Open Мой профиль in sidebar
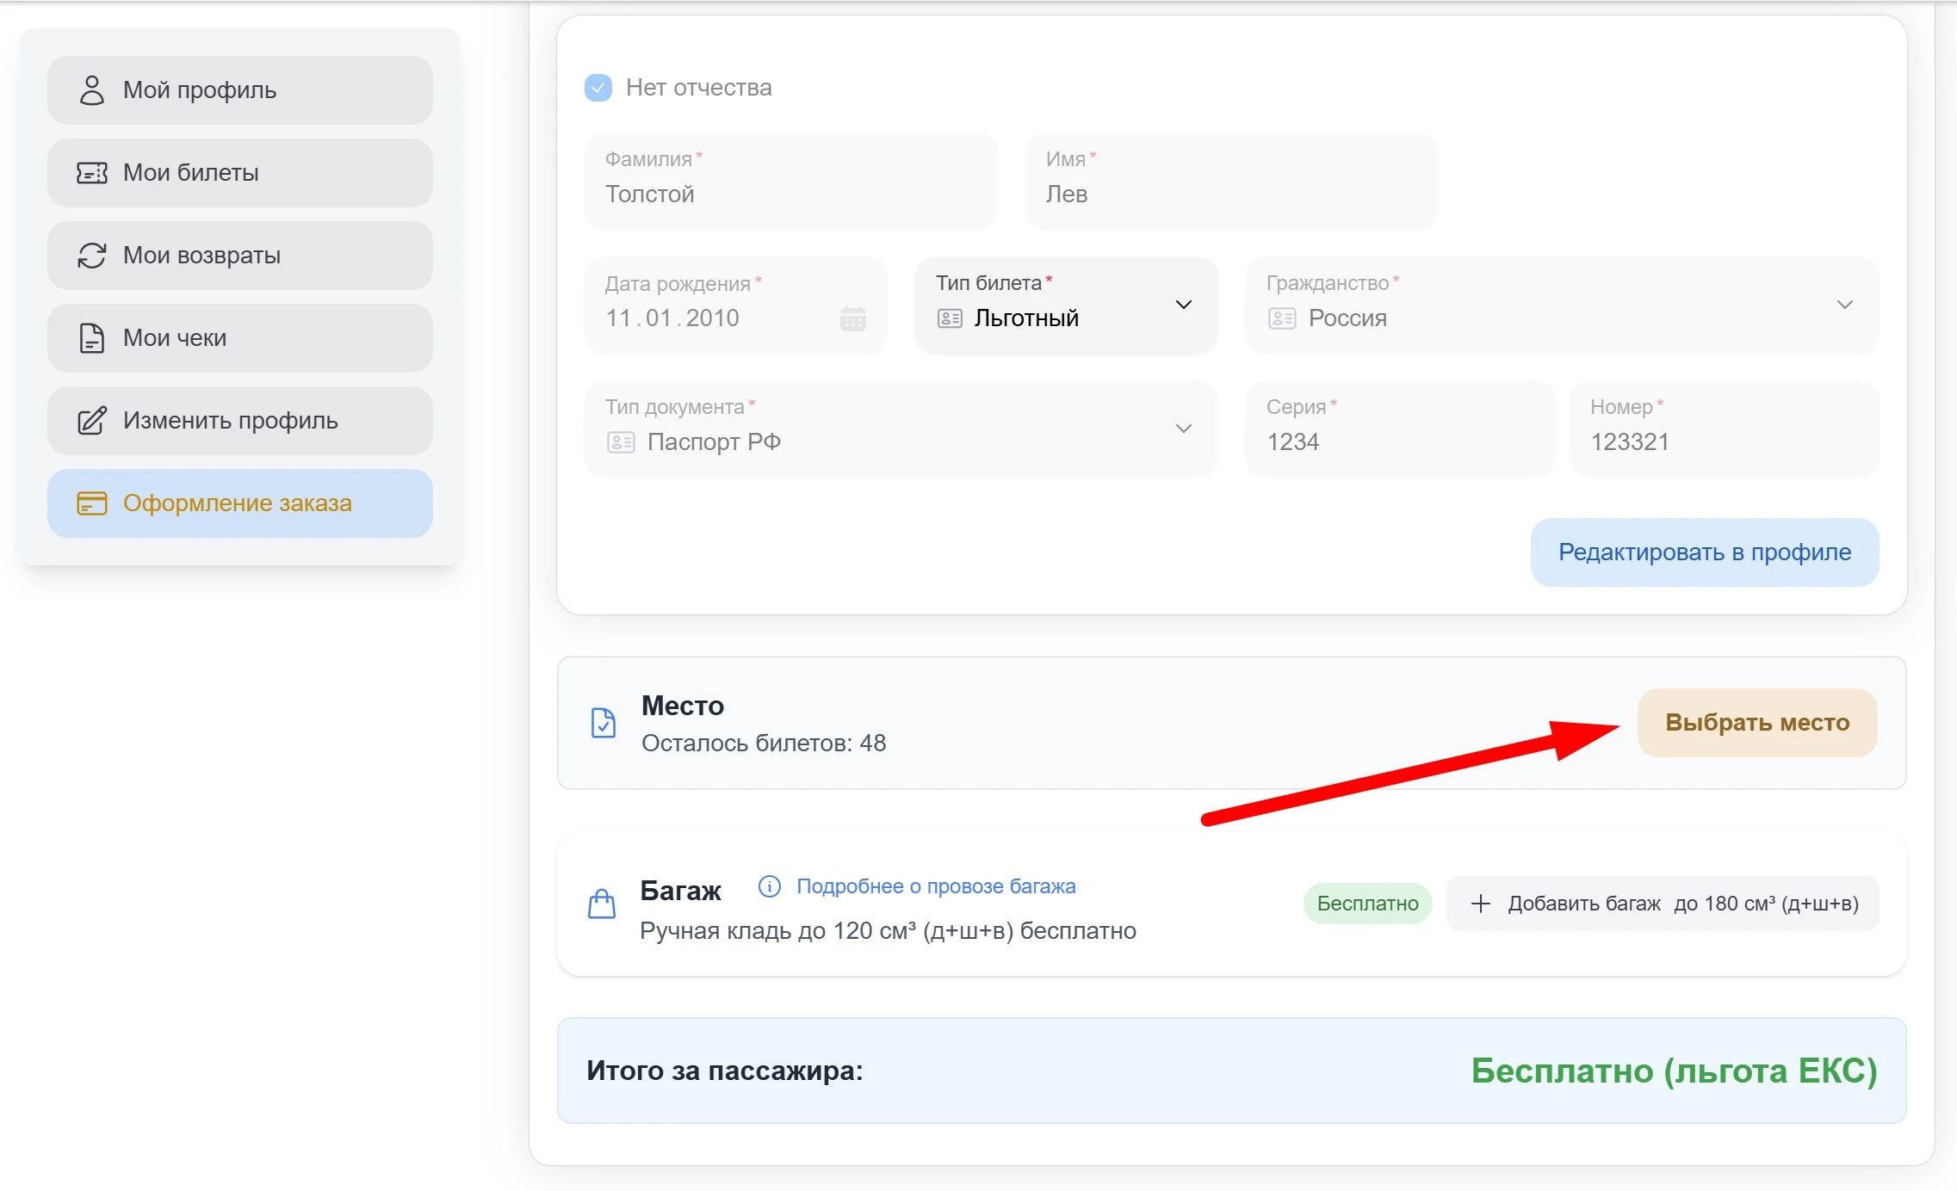 click(240, 90)
